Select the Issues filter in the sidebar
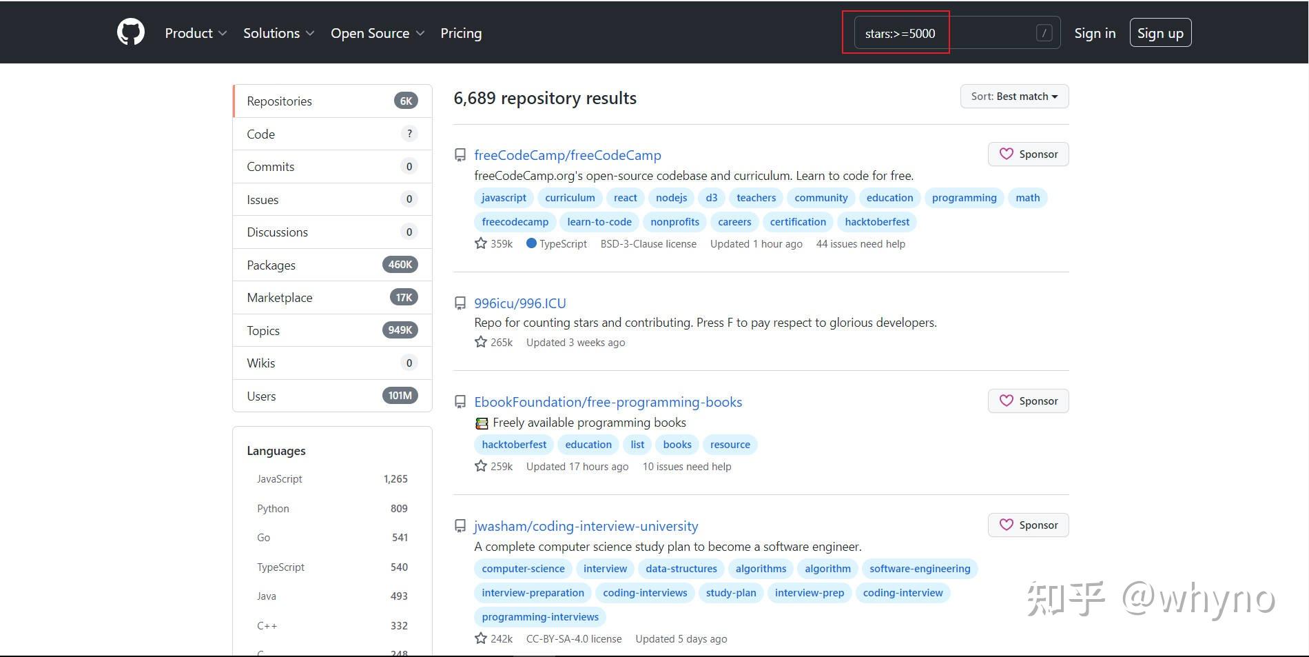The image size is (1309, 657). coord(262,199)
